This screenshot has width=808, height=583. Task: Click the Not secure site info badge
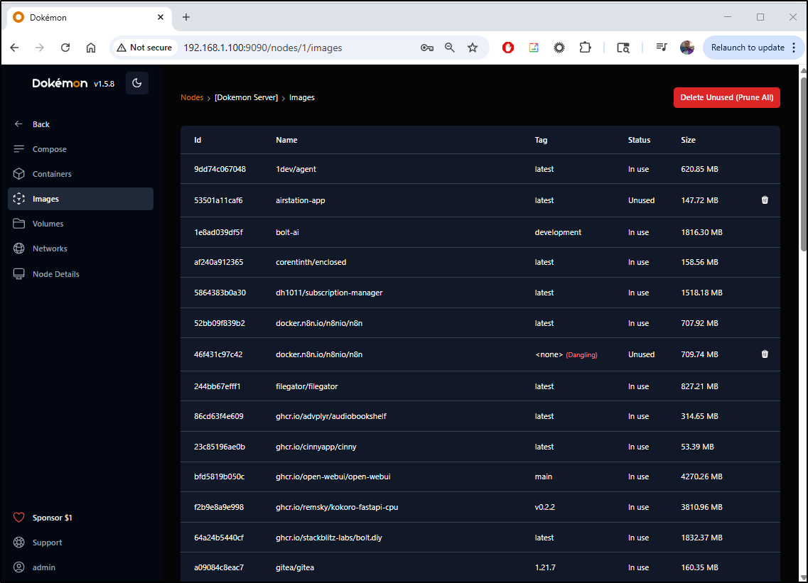tap(145, 48)
